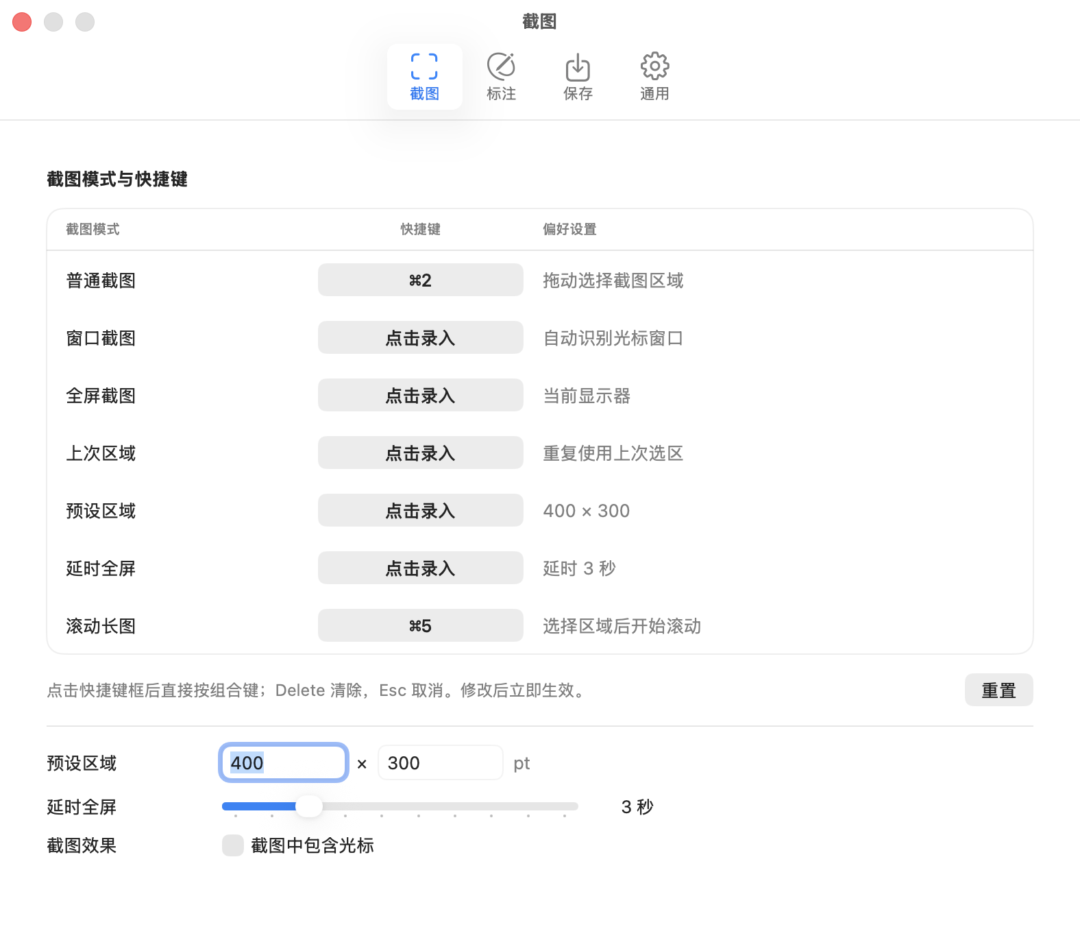The image size is (1080, 927).
Task: Click the 选择区域后开始滚动 preference text
Action: point(622,626)
